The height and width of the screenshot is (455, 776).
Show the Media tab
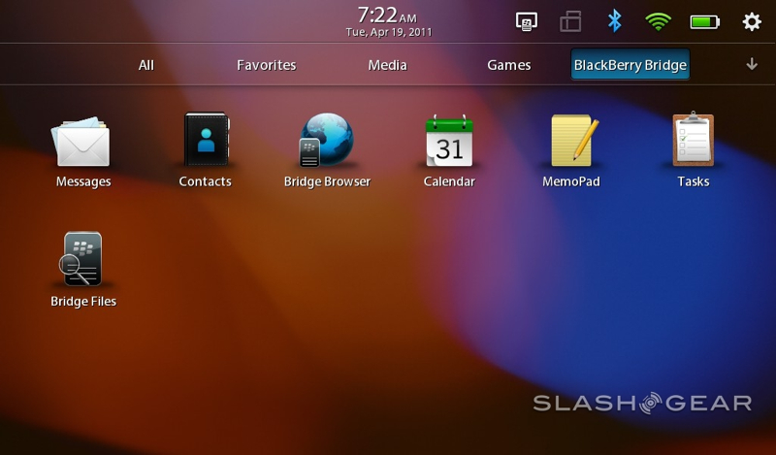(x=388, y=65)
